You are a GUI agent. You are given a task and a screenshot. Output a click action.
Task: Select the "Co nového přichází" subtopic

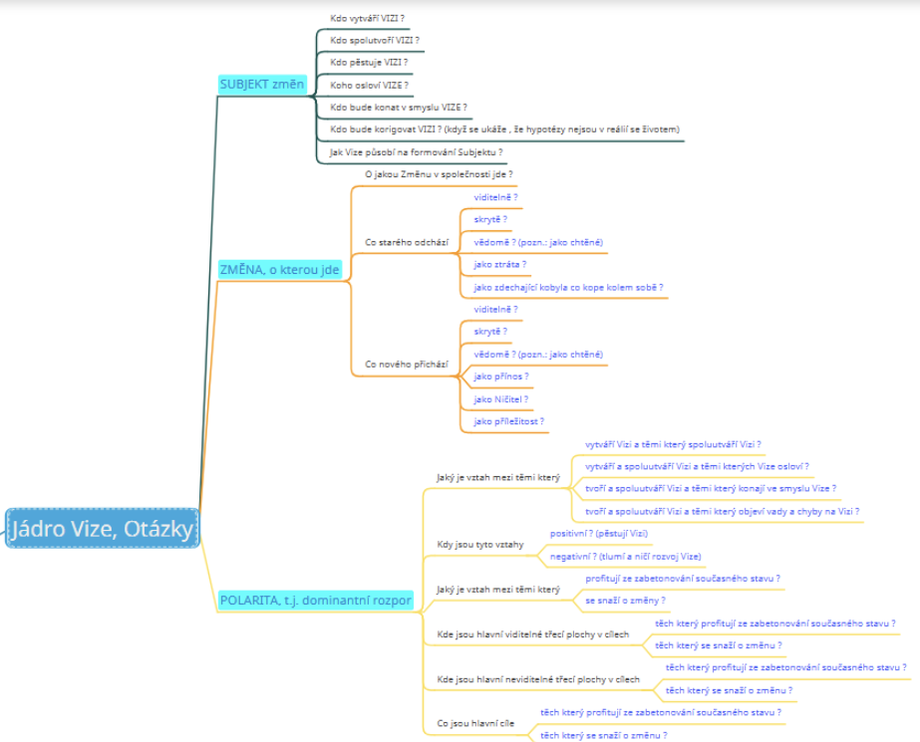pos(409,367)
